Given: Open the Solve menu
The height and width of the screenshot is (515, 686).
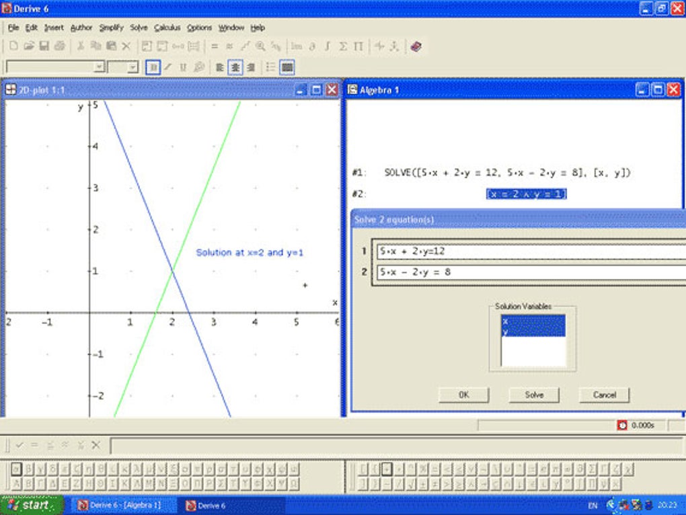Looking at the screenshot, I should tap(139, 28).
